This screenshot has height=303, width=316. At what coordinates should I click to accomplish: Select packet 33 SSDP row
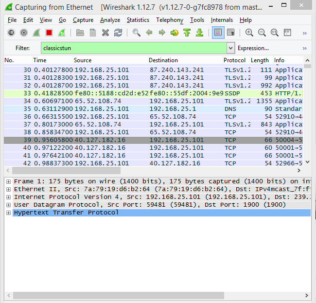153,93
